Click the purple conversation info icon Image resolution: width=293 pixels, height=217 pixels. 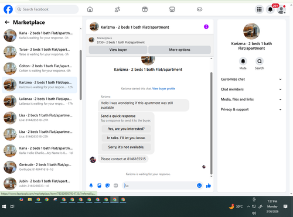206,27
